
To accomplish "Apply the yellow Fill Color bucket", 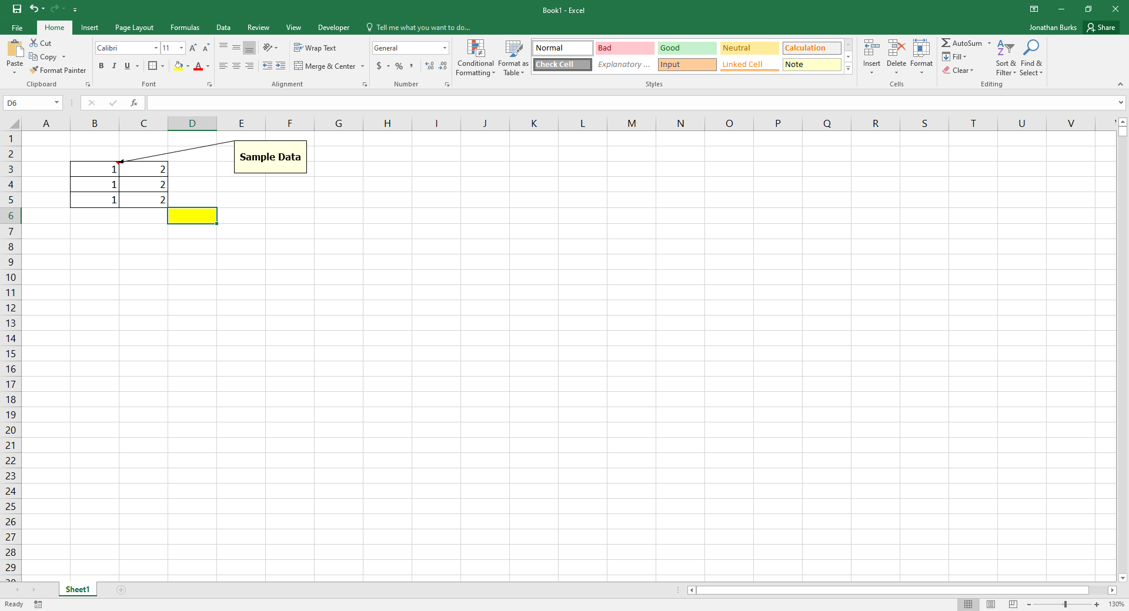I will pos(178,66).
